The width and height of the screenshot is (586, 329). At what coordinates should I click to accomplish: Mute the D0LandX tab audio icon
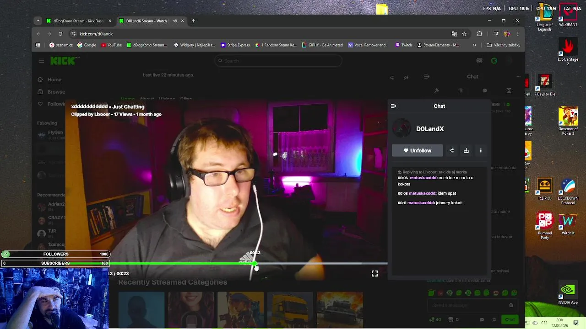[x=175, y=21]
